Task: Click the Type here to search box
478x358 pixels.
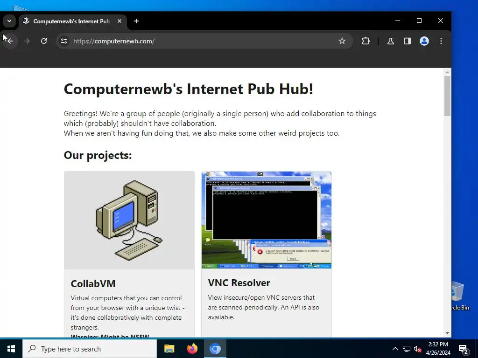Action: (x=90, y=349)
